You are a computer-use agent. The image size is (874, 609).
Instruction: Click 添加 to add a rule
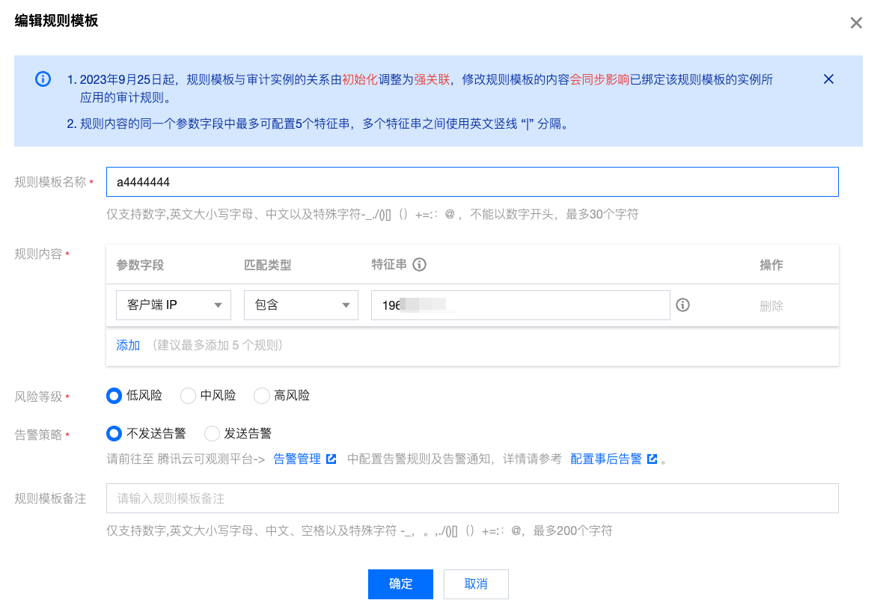click(x=128, y=345)
